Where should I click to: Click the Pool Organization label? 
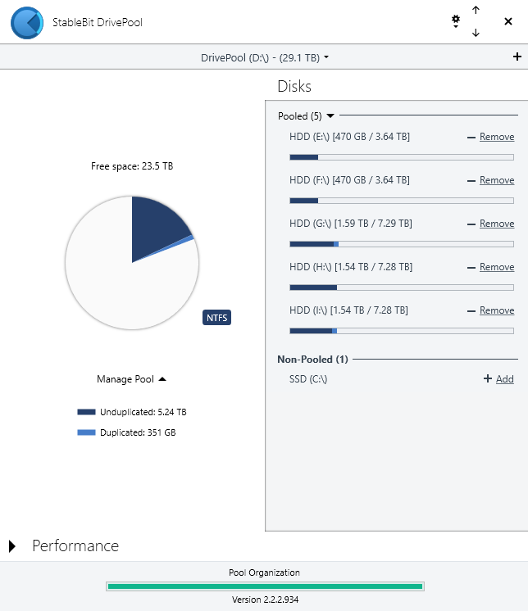pos(264,573)
